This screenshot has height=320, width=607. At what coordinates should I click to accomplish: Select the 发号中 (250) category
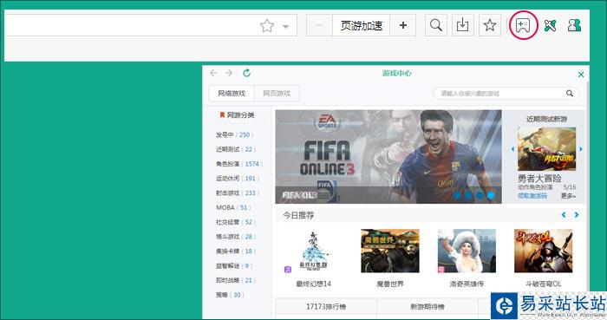coord(235,134)
